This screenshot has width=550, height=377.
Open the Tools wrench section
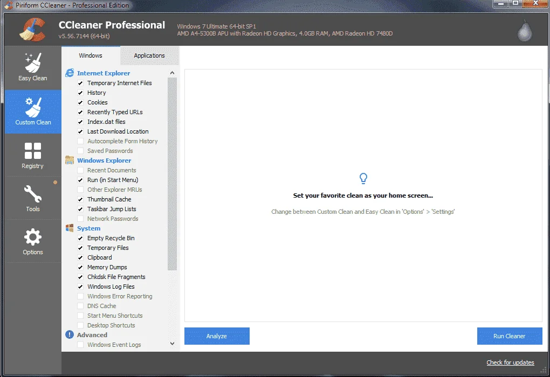pyautogui.click(x=32, y=198)
